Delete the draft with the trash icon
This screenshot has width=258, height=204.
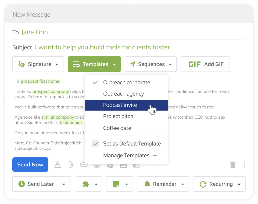coord(233,165)
